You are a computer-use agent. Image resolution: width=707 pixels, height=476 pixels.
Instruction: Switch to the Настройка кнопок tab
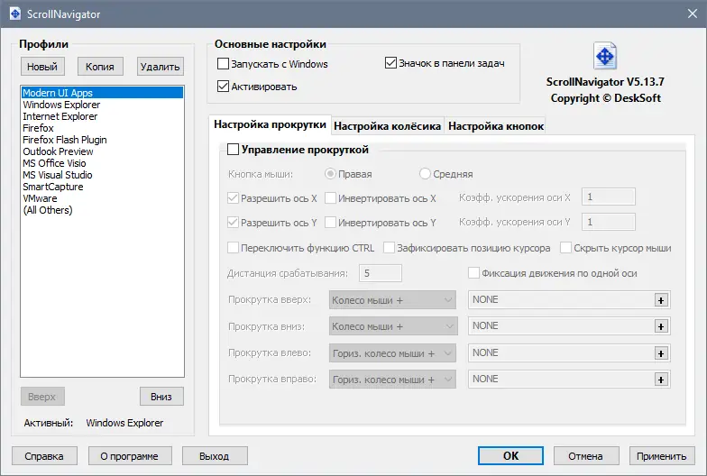click(496, 126)
